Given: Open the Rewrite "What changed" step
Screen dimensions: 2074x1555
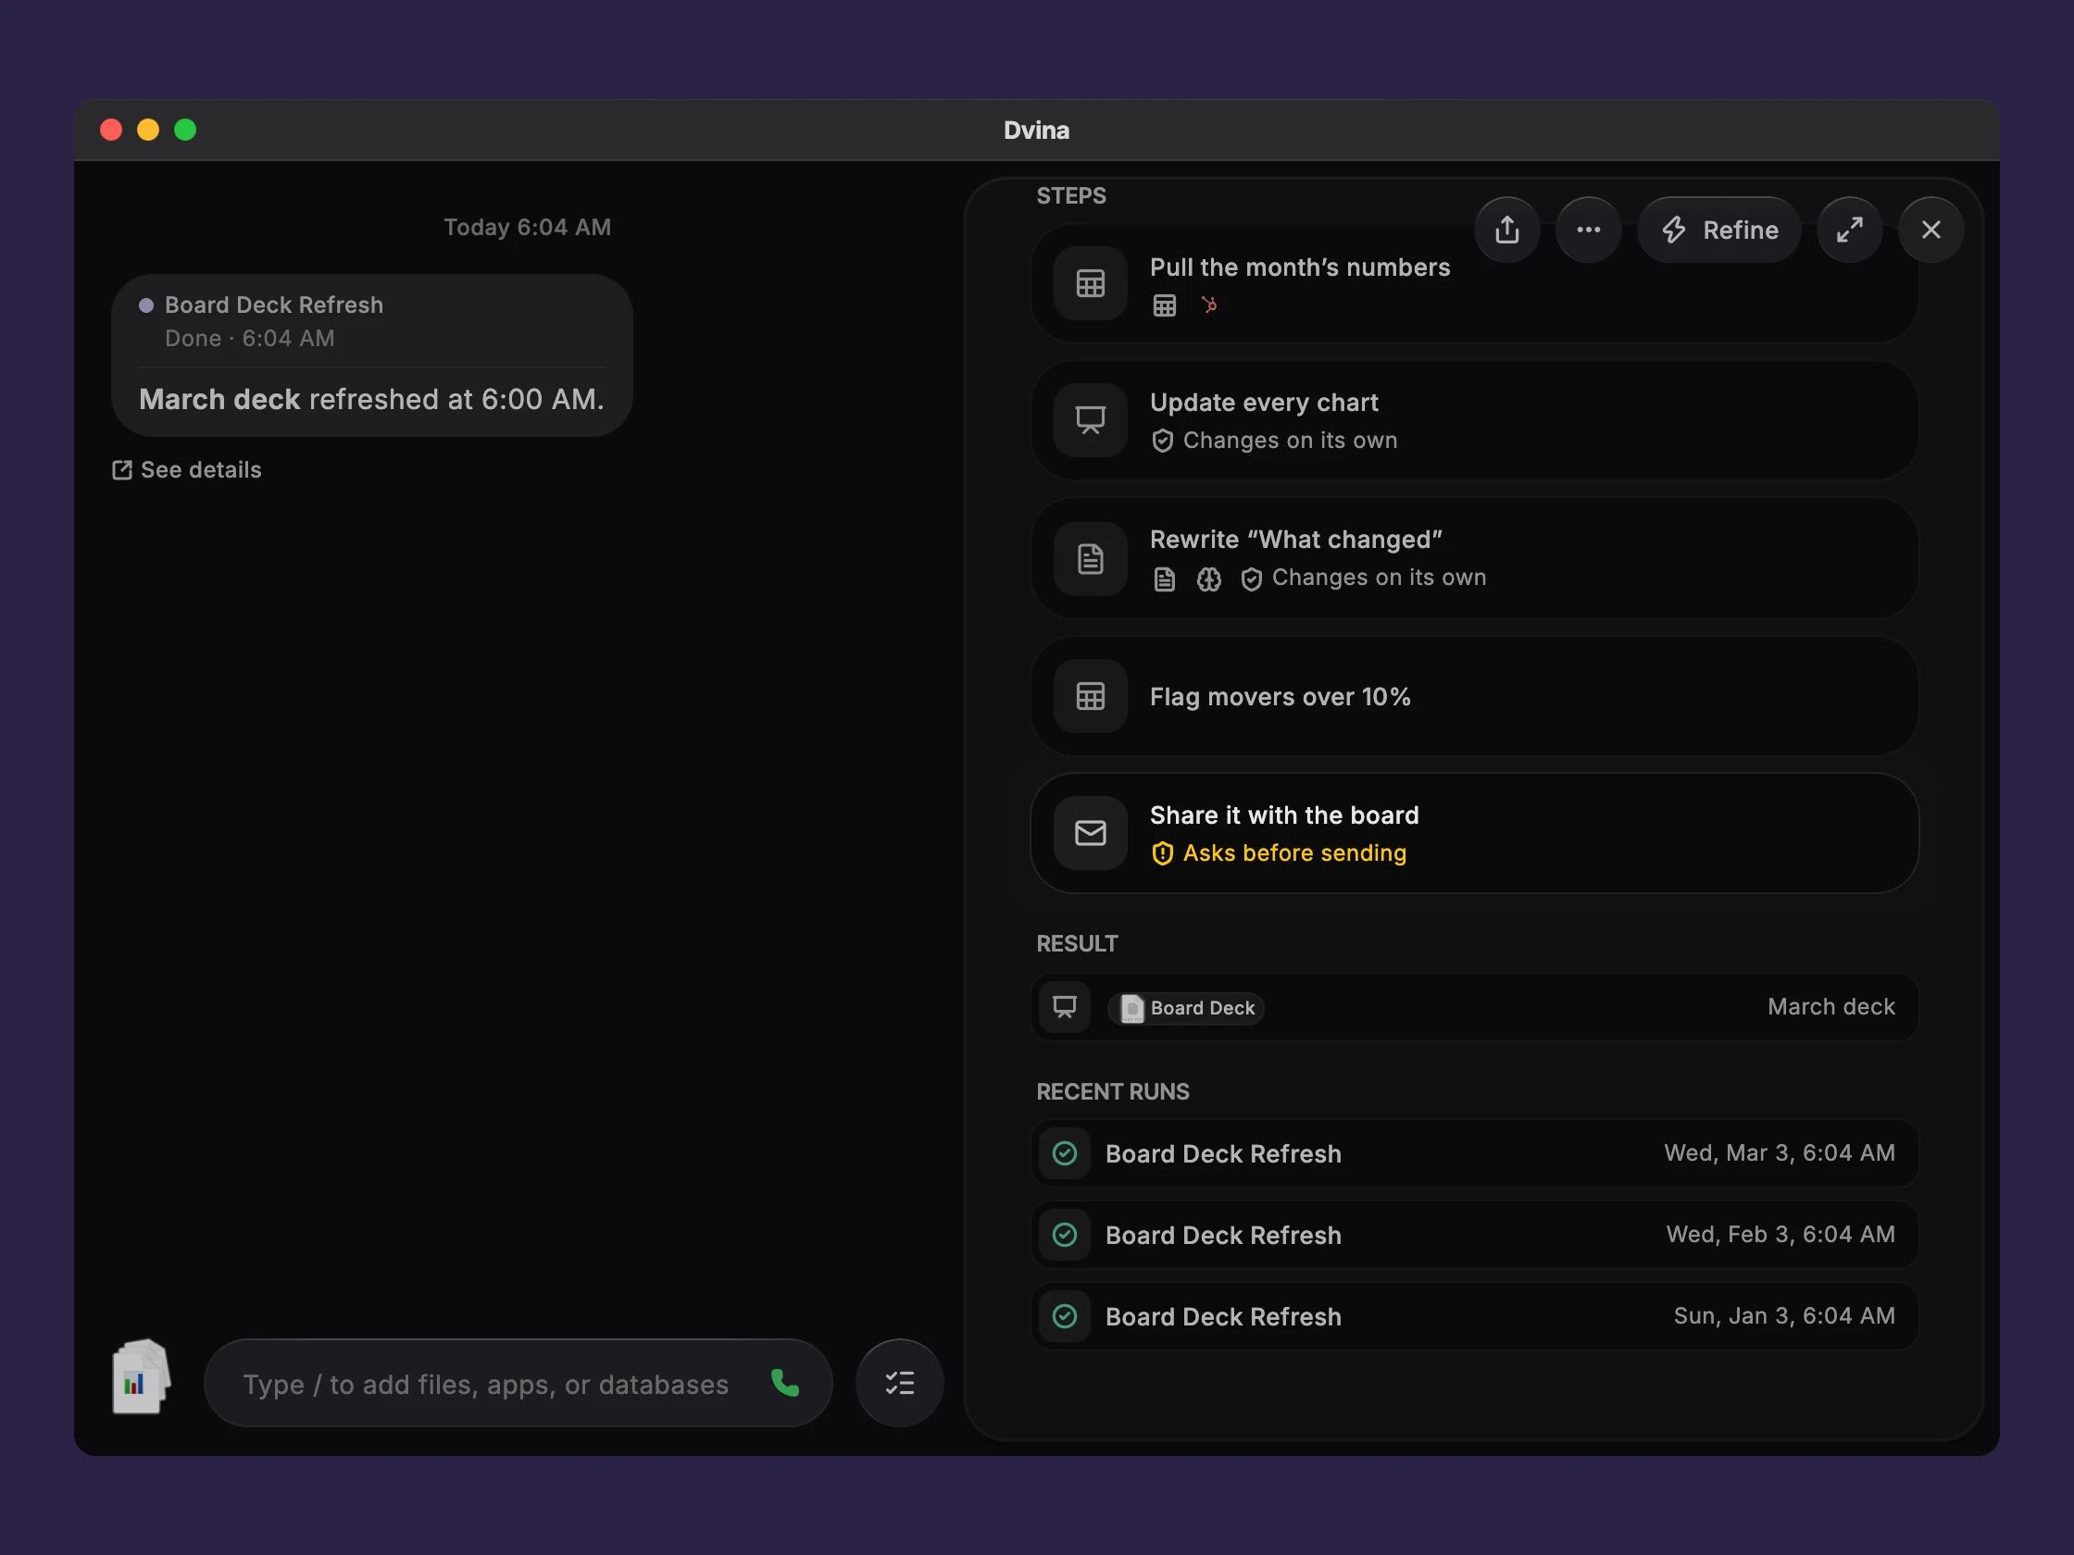Looking at the screenshot, I should click(1474, 558).
